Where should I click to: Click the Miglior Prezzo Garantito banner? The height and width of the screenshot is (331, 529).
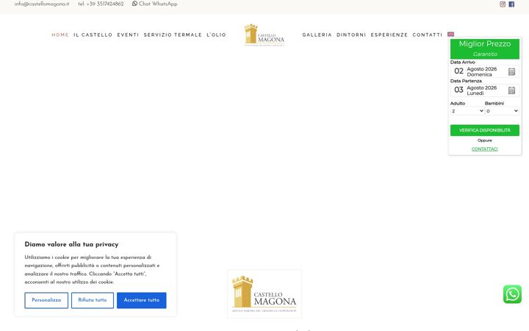484,49
